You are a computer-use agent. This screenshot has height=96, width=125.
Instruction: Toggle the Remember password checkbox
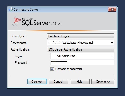tap(52, 69)
